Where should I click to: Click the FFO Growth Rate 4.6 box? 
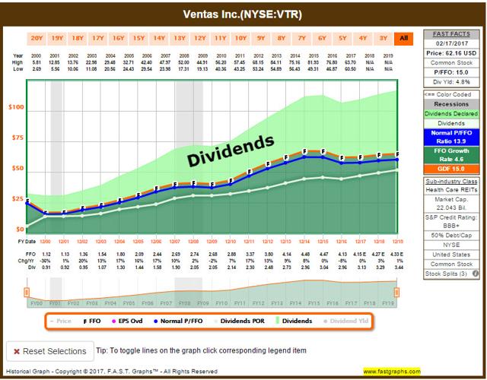pos(451,155)
